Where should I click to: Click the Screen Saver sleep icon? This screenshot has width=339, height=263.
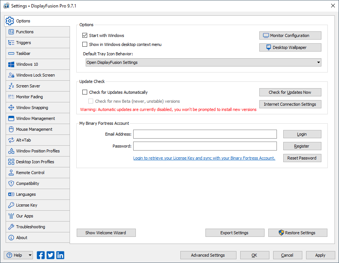click(x=11, y=86)
